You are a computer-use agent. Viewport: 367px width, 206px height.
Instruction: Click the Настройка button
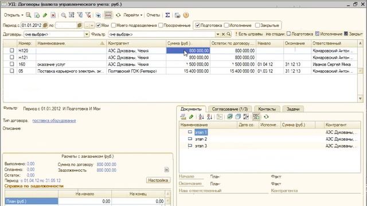point(158,180)
